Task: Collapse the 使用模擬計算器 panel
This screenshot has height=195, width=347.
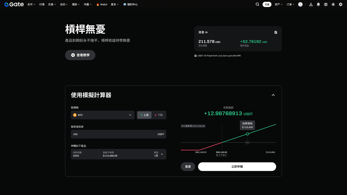Action: coord(273,95)
